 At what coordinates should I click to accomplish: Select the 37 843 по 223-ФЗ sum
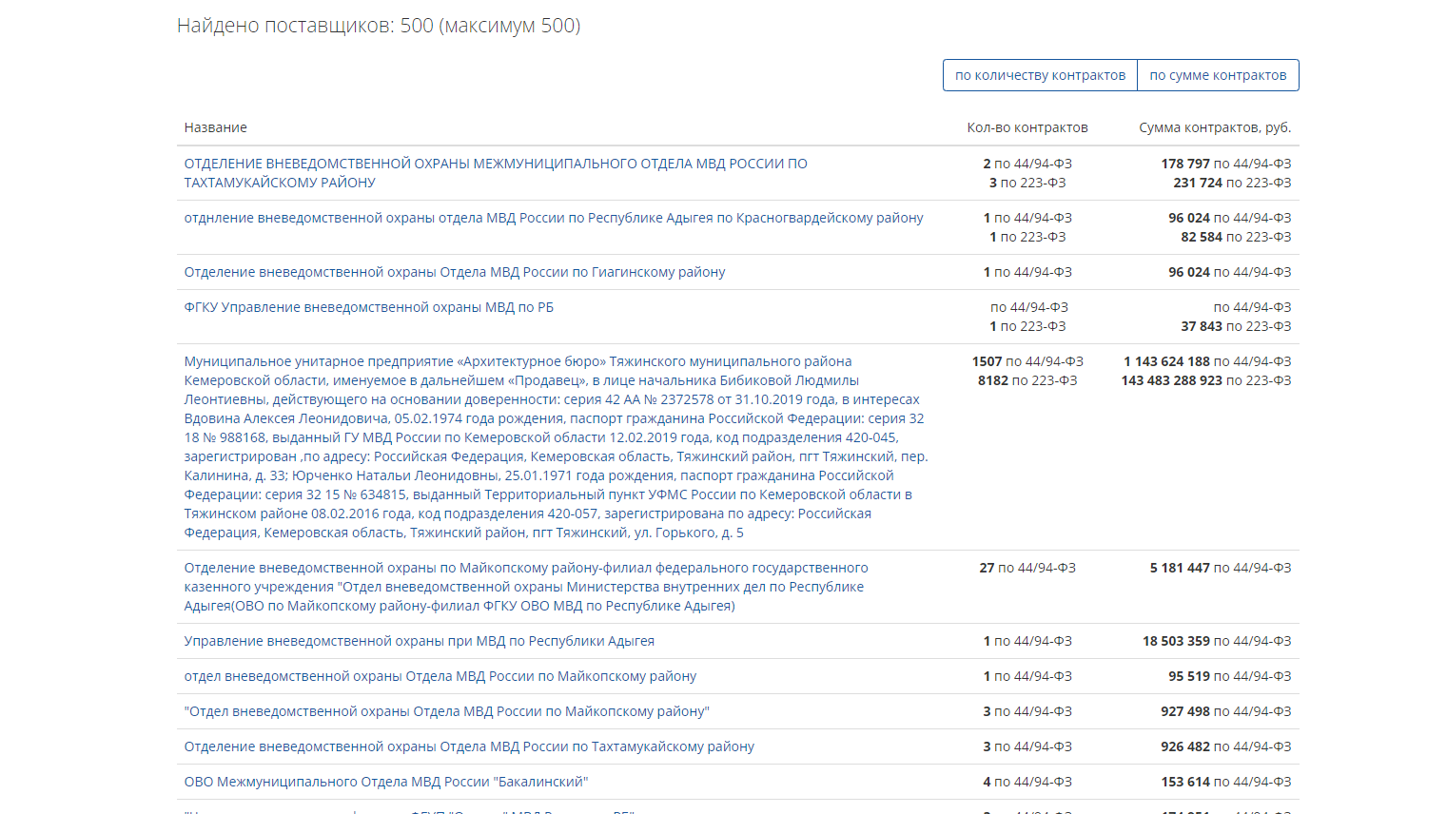pos(1236,326)
